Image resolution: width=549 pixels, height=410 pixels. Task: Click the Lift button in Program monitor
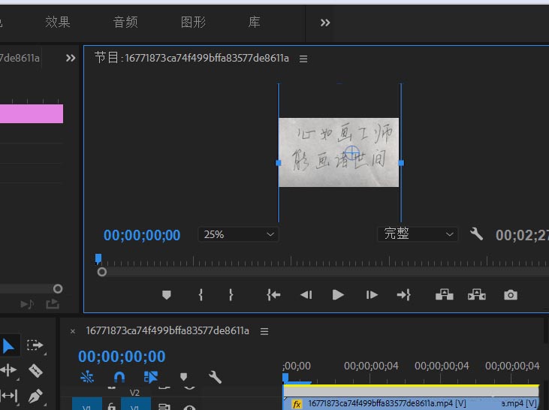[x=444, y=295]
